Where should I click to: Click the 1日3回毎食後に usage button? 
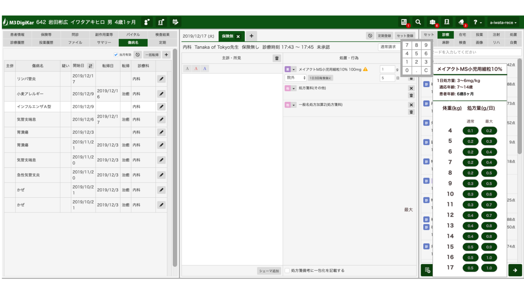[321, 78]
